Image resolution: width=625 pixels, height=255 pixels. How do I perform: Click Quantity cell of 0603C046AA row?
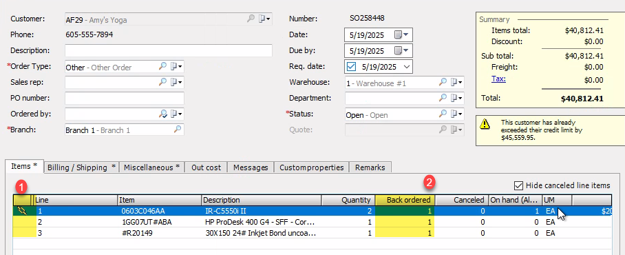point(348,211)
